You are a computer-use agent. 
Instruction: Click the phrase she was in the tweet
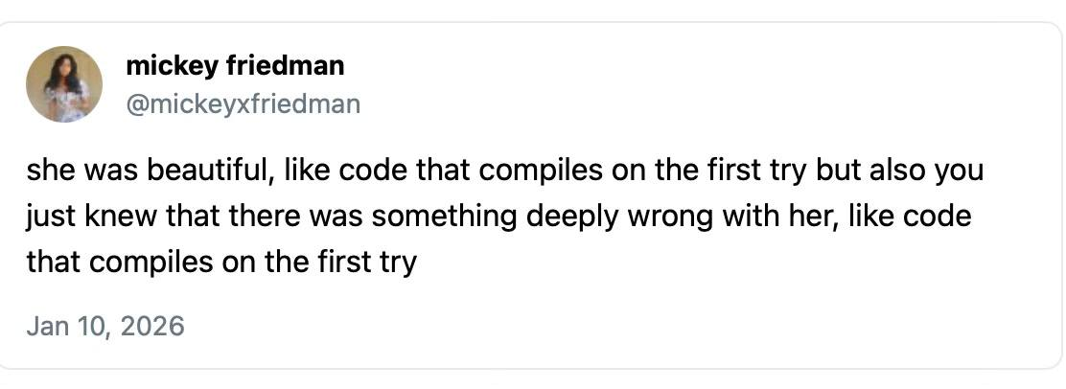click(x=83, y=171)
